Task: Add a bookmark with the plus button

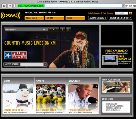Action: [x=10, y=6]
